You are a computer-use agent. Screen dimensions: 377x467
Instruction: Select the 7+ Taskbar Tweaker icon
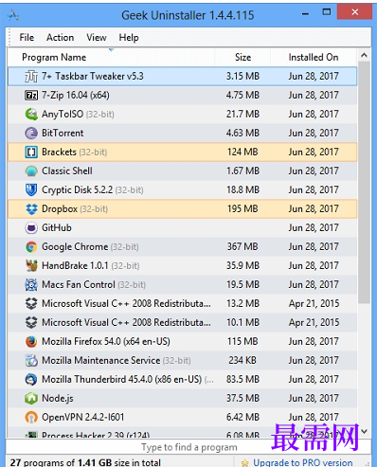pyautogui.click(x=31, y=77)
